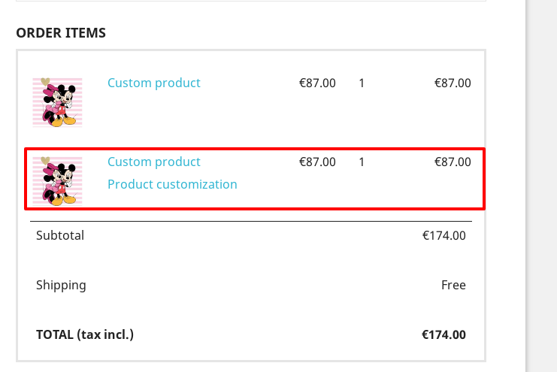
Task: Click the Free shipping value
Action: [453, 285]
